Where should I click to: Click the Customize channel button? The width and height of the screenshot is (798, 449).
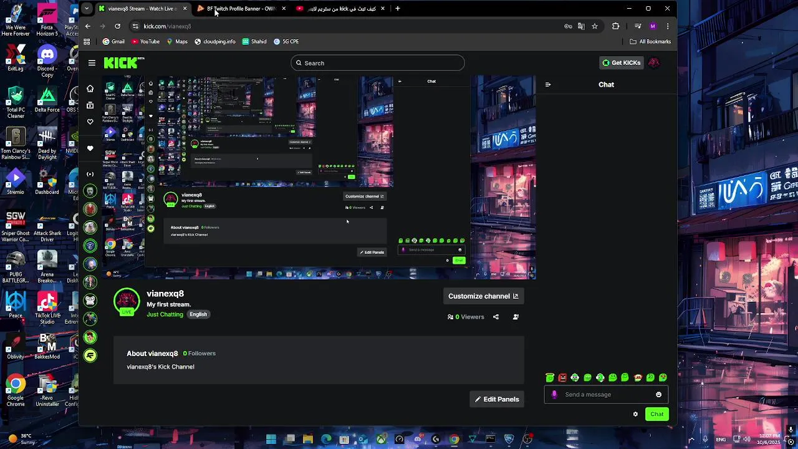pos(483,296)
